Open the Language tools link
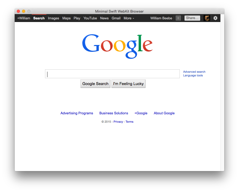Image resolution: width=239 pixels, height=192 pixels. 193,75
